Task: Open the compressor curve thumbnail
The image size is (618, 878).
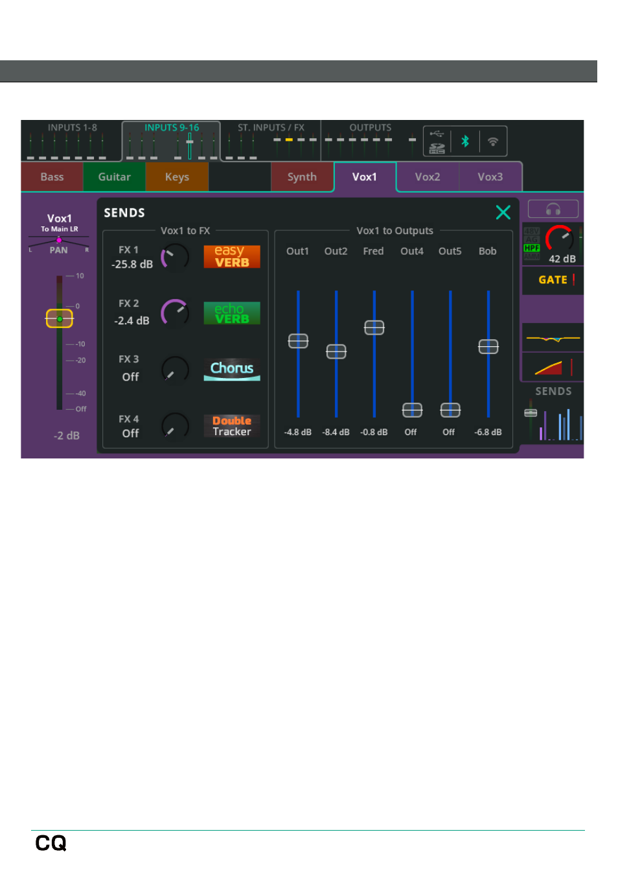Action: 553,367
